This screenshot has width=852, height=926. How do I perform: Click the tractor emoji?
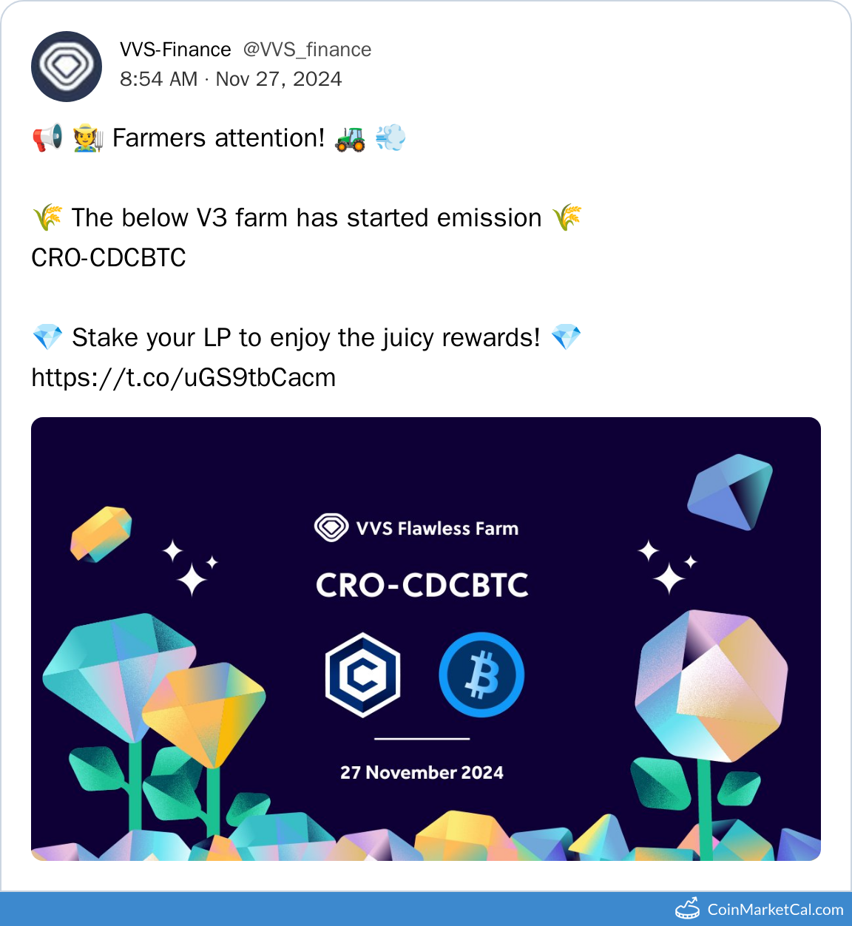click(x=350, y=138)
